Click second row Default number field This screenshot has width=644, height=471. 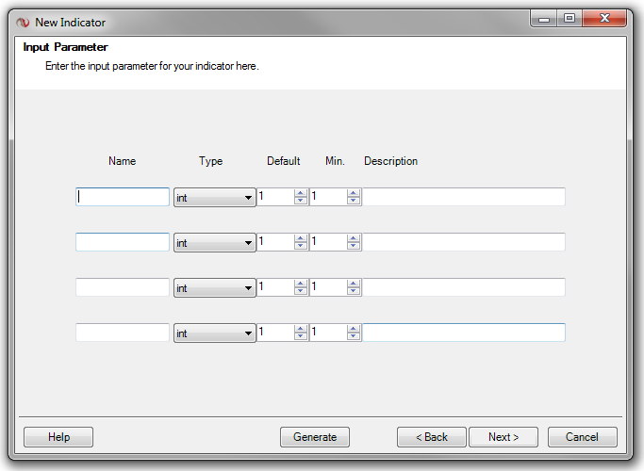click(275, 242)
